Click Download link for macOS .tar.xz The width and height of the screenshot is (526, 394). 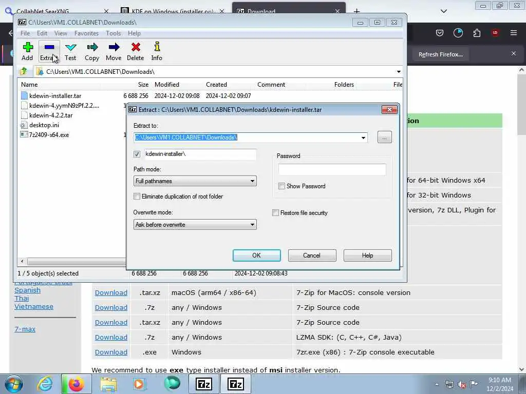(111, 292)
